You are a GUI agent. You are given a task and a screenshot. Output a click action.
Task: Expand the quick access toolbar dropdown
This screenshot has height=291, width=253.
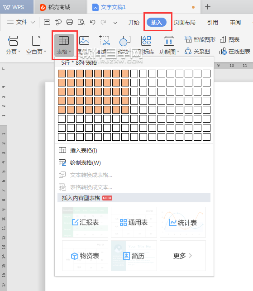115,23
